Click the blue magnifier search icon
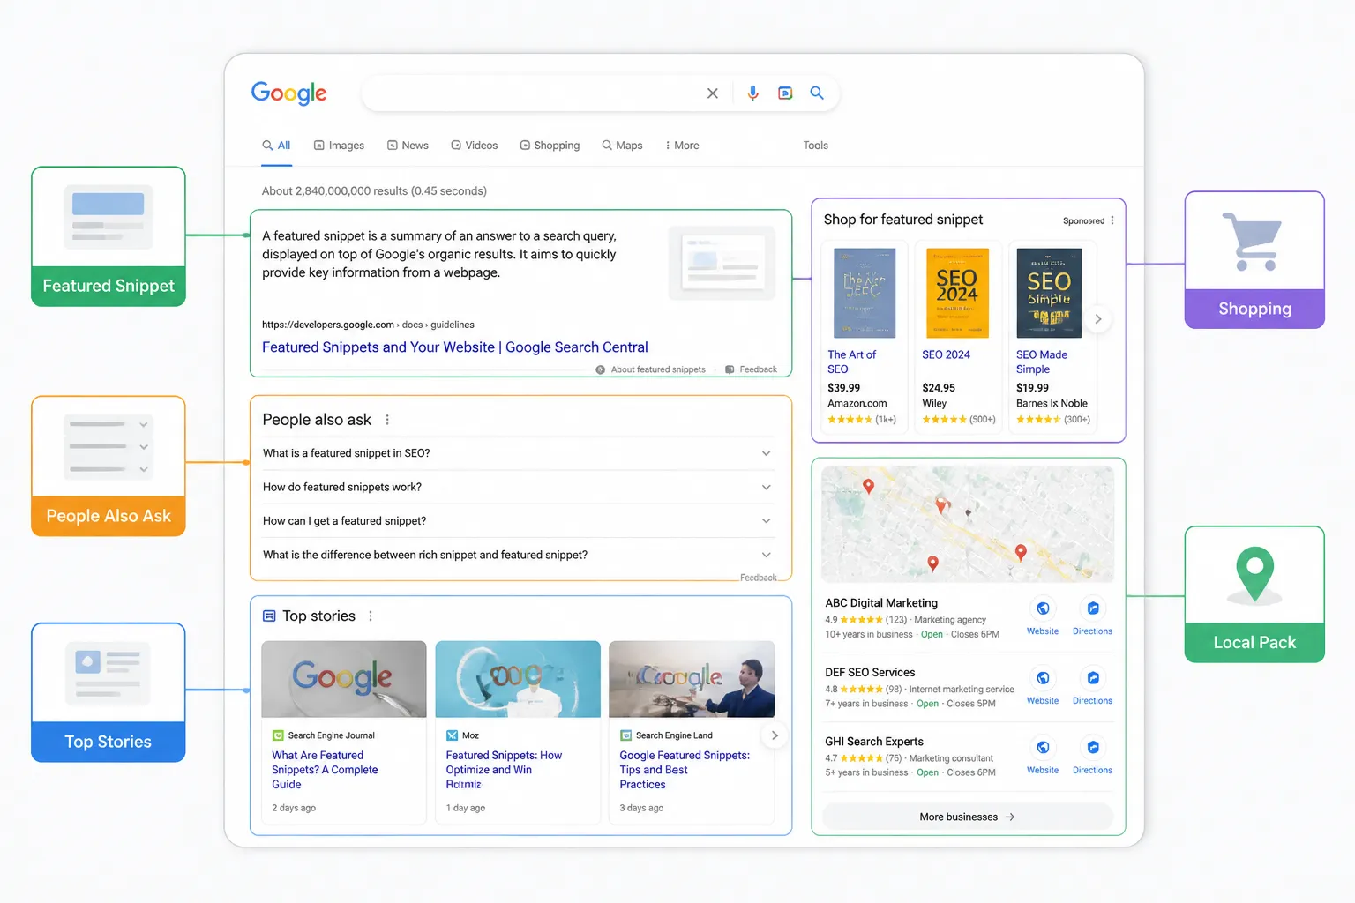 coord(817,93)
